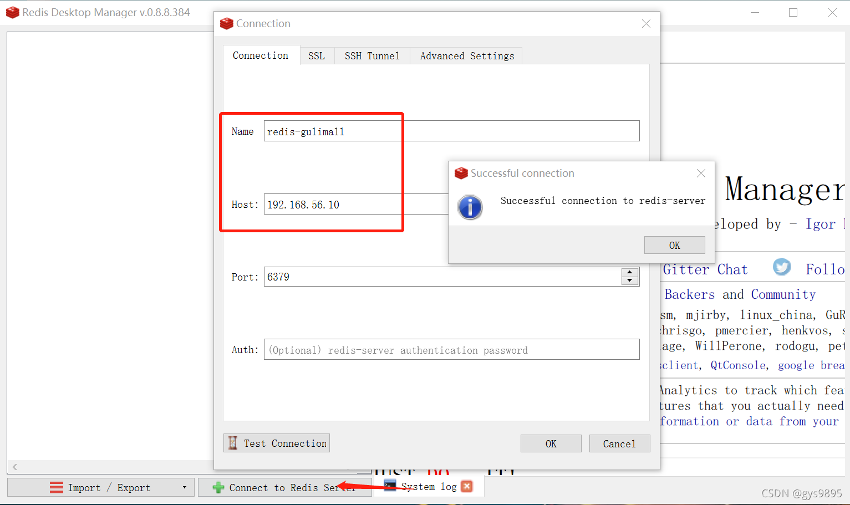Screen dimensions: 850x505
Task: Click the Import / Export menu icon
Action: (x=57, y=487)
